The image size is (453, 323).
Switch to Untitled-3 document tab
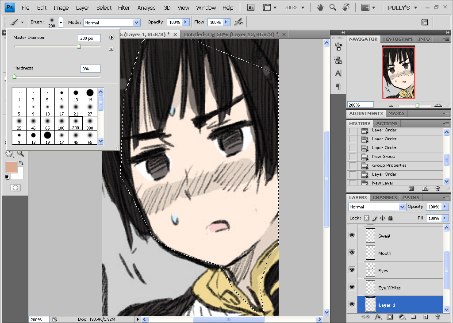[231, 35]
